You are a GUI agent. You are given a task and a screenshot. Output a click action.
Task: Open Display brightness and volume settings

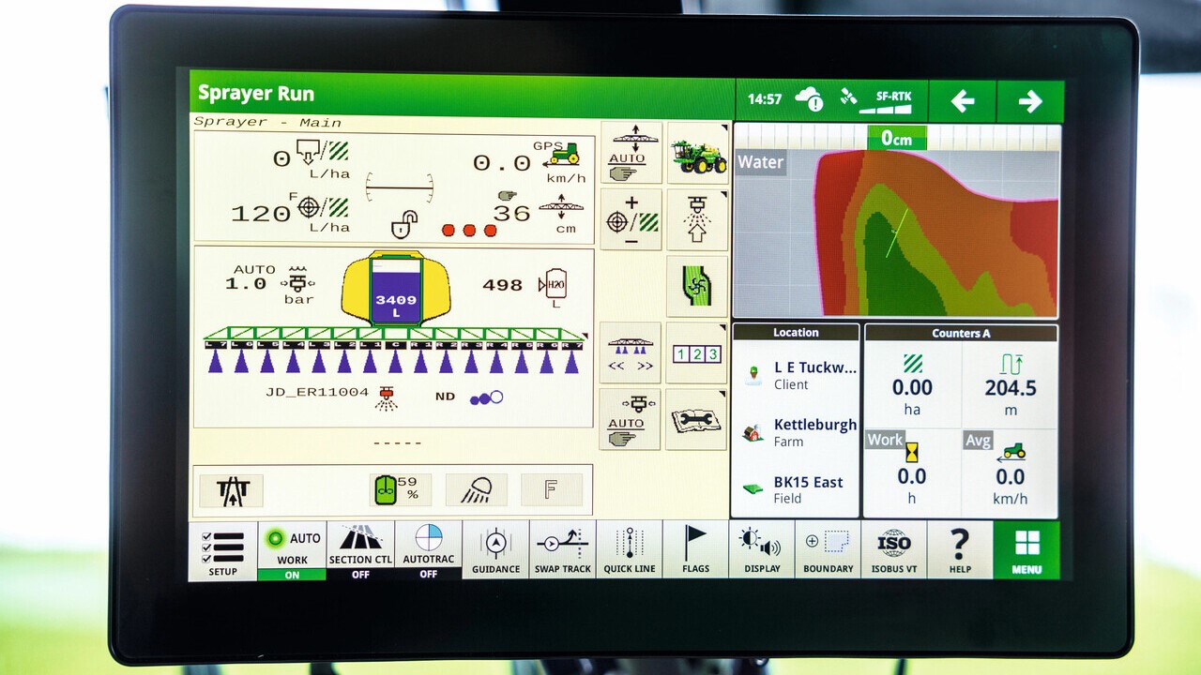[761, 551]
